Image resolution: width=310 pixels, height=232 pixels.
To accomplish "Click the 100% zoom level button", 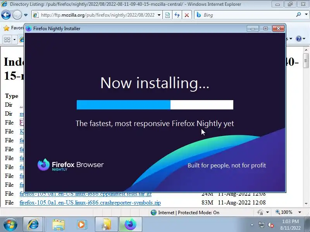I will pos(284,212).
